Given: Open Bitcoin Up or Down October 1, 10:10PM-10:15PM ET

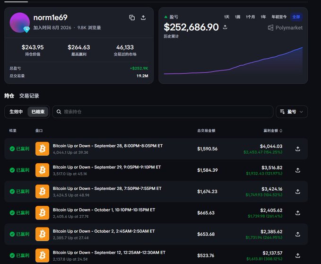Looking at the screenshot, I should click(x=104, y=210).
